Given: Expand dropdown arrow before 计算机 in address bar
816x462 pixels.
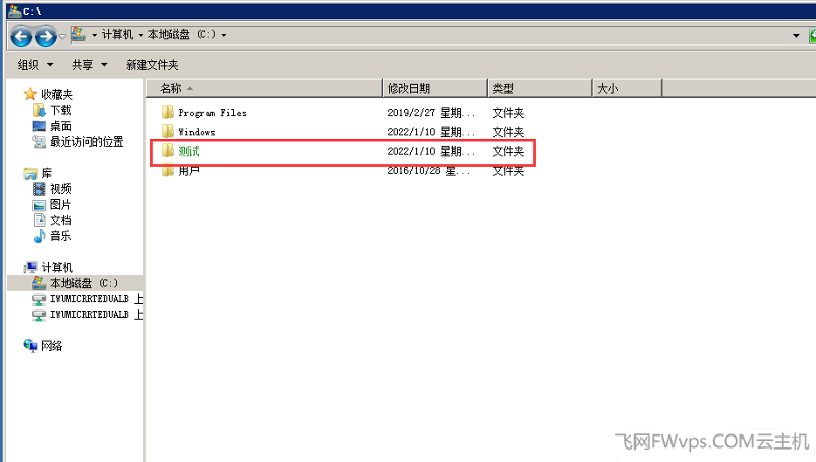Looking at the screenshot, I should pos(95,35).
